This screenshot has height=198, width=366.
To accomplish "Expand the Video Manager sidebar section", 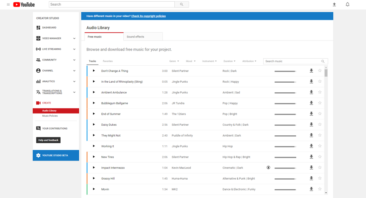I will coord(56,38).
